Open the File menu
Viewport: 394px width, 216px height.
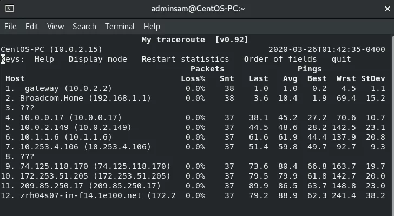[10, 27]
